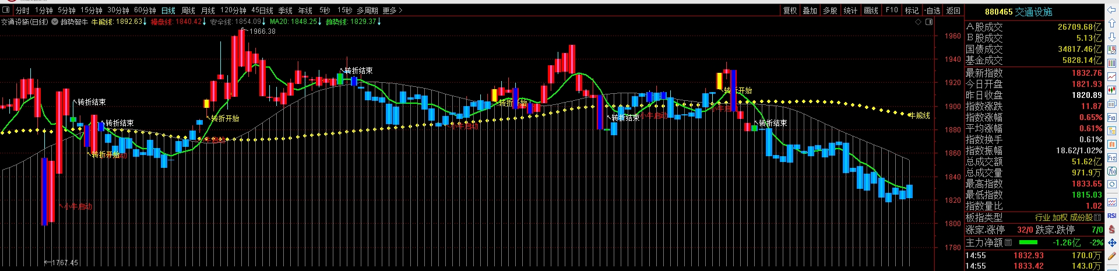Switch to 120分钟 period tab
This screenshot has width=1119, height=271.
point(233,10)
